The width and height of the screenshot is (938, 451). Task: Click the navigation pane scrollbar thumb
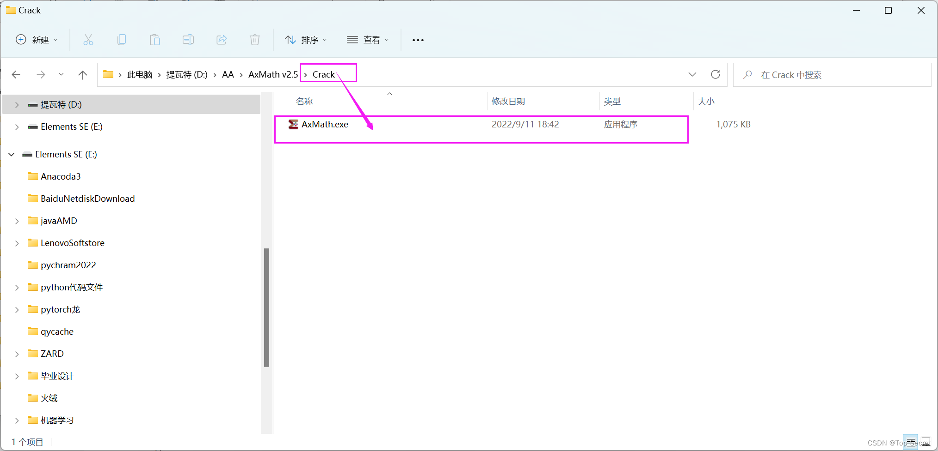266,307
